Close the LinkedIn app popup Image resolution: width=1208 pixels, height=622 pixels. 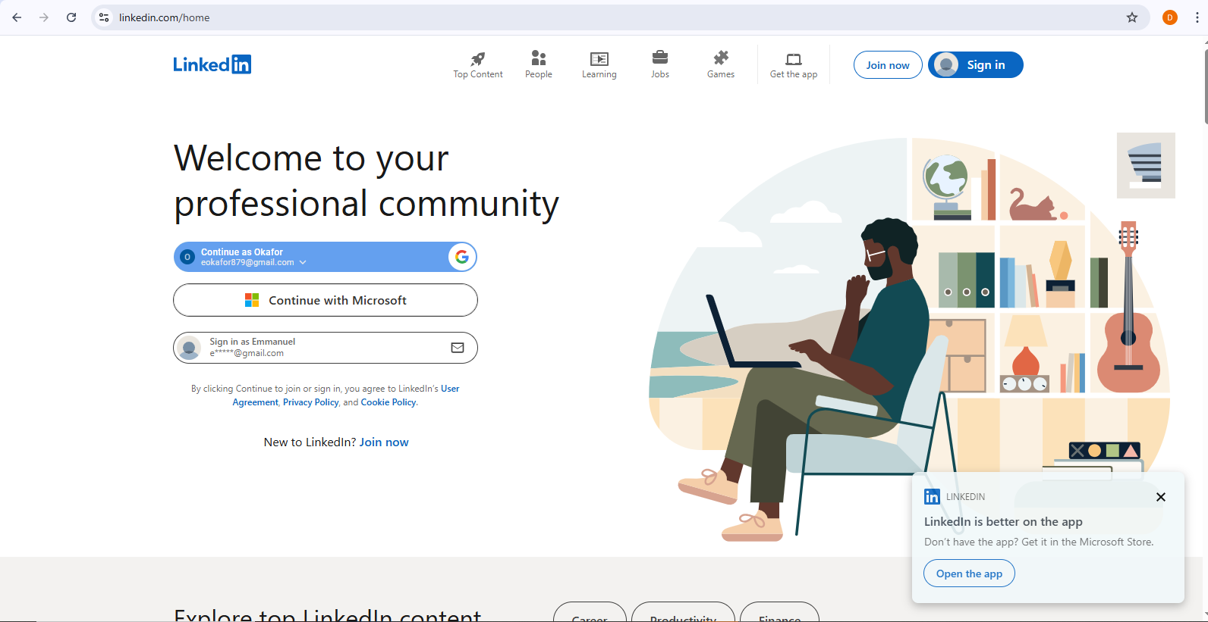click(x=1160, y=497)
